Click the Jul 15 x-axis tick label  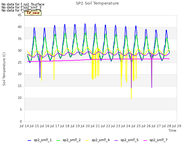(34, 126)
